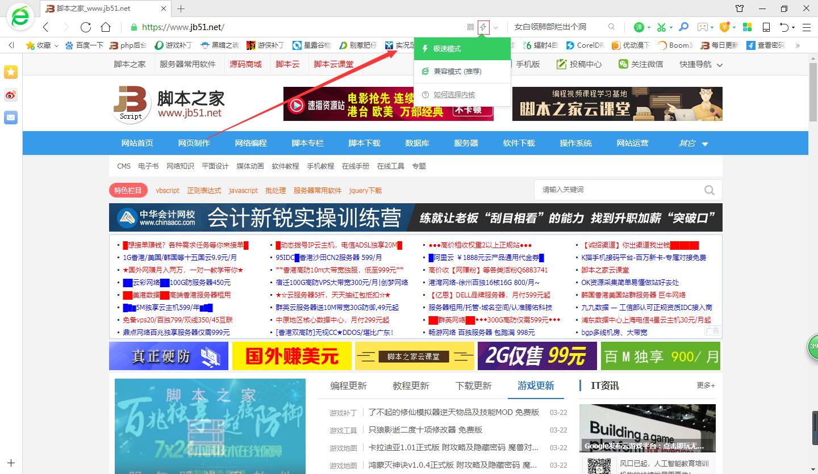Expand the undo history dropdown arrow
818x474 pixels.
click(x=793, y=27)
